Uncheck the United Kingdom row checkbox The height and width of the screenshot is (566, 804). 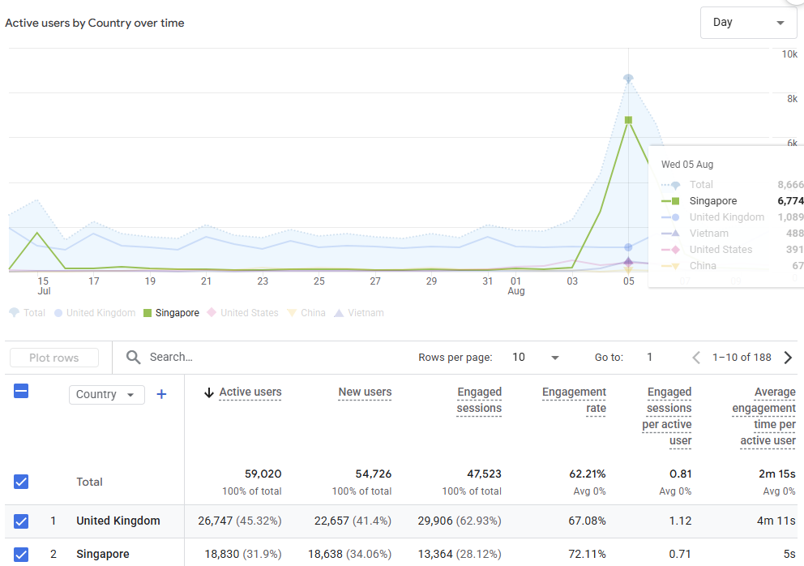click(21, 521)
